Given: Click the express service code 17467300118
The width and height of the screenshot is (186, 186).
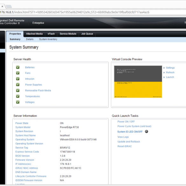Looking at the screenshot, I should click(67, 152).
